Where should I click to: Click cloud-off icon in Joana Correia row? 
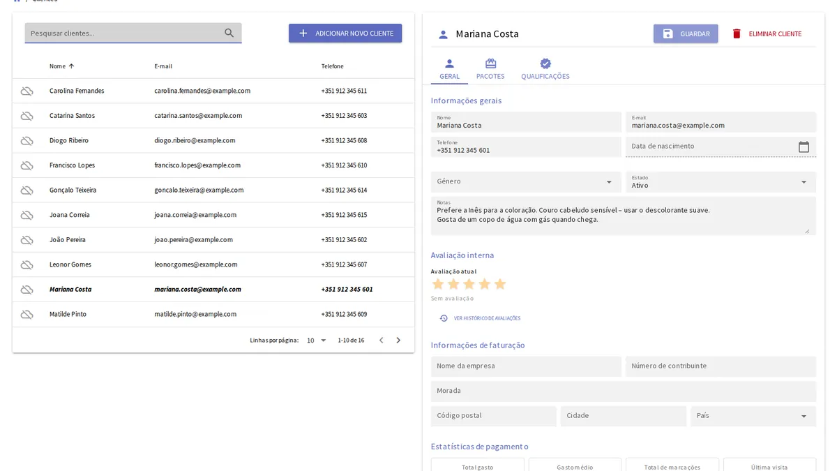[27, 215]
